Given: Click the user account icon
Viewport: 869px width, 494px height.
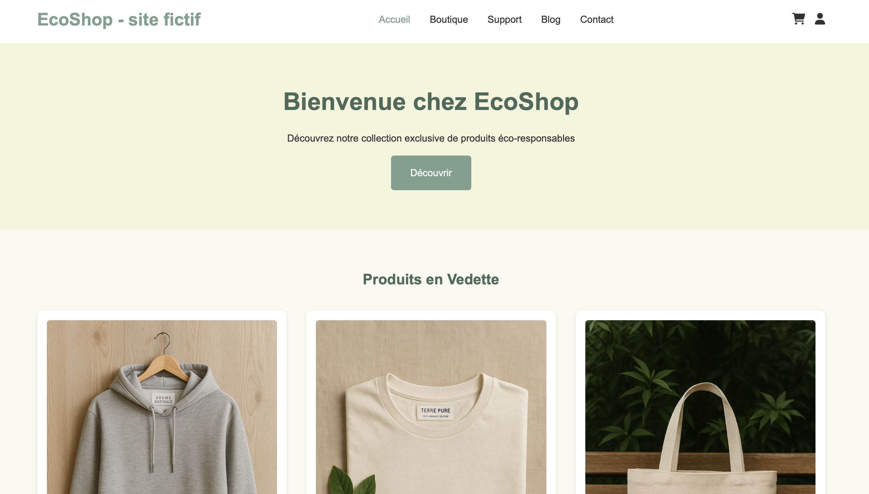Looking at the screenshot, I should point(820,19).
